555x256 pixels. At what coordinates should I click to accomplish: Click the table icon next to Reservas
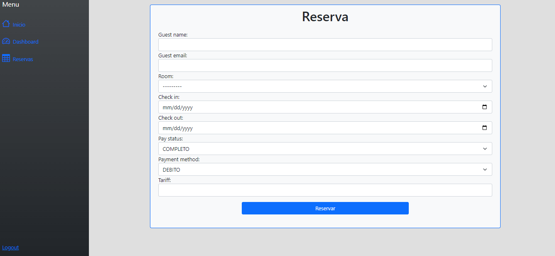click(6, 58)
